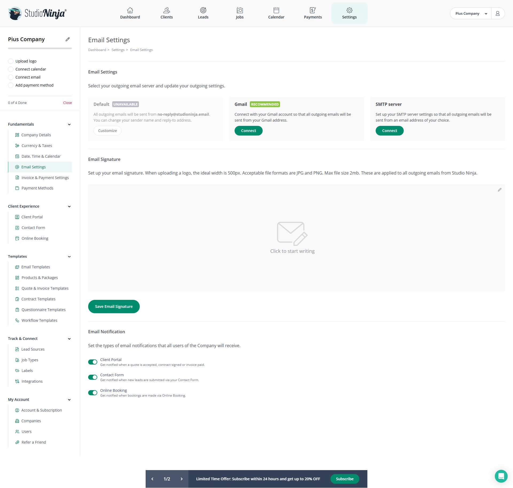Click the Settings gear icon
513x488 pixels.
click(349, 10)
